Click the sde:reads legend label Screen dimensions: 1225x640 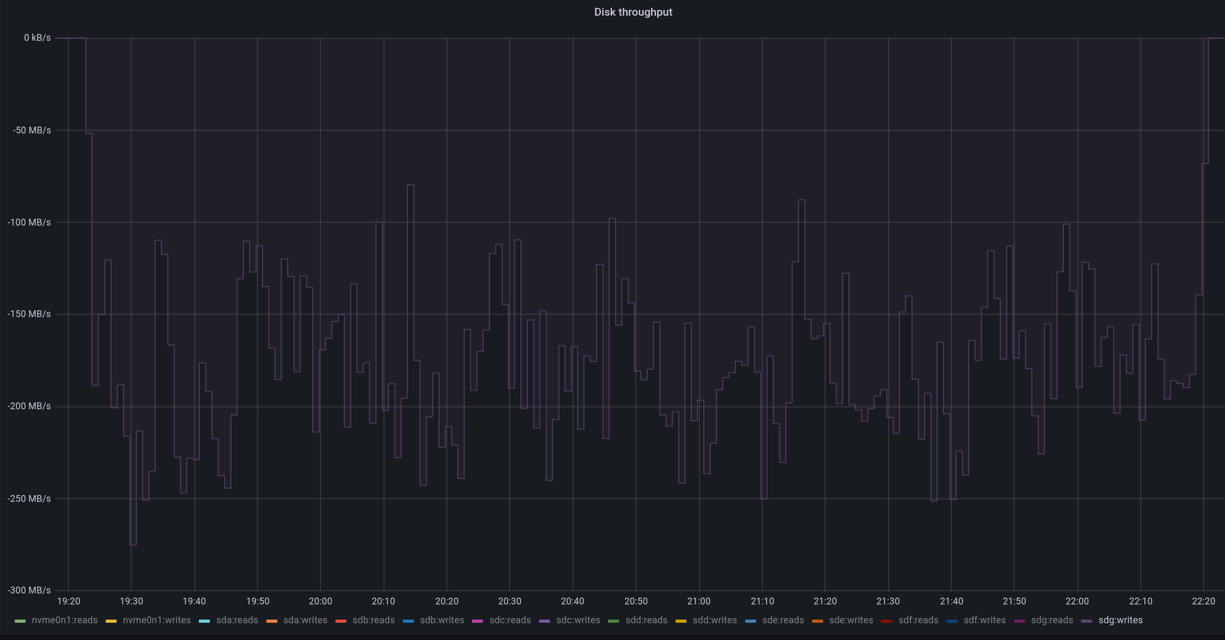pos(783,620)
